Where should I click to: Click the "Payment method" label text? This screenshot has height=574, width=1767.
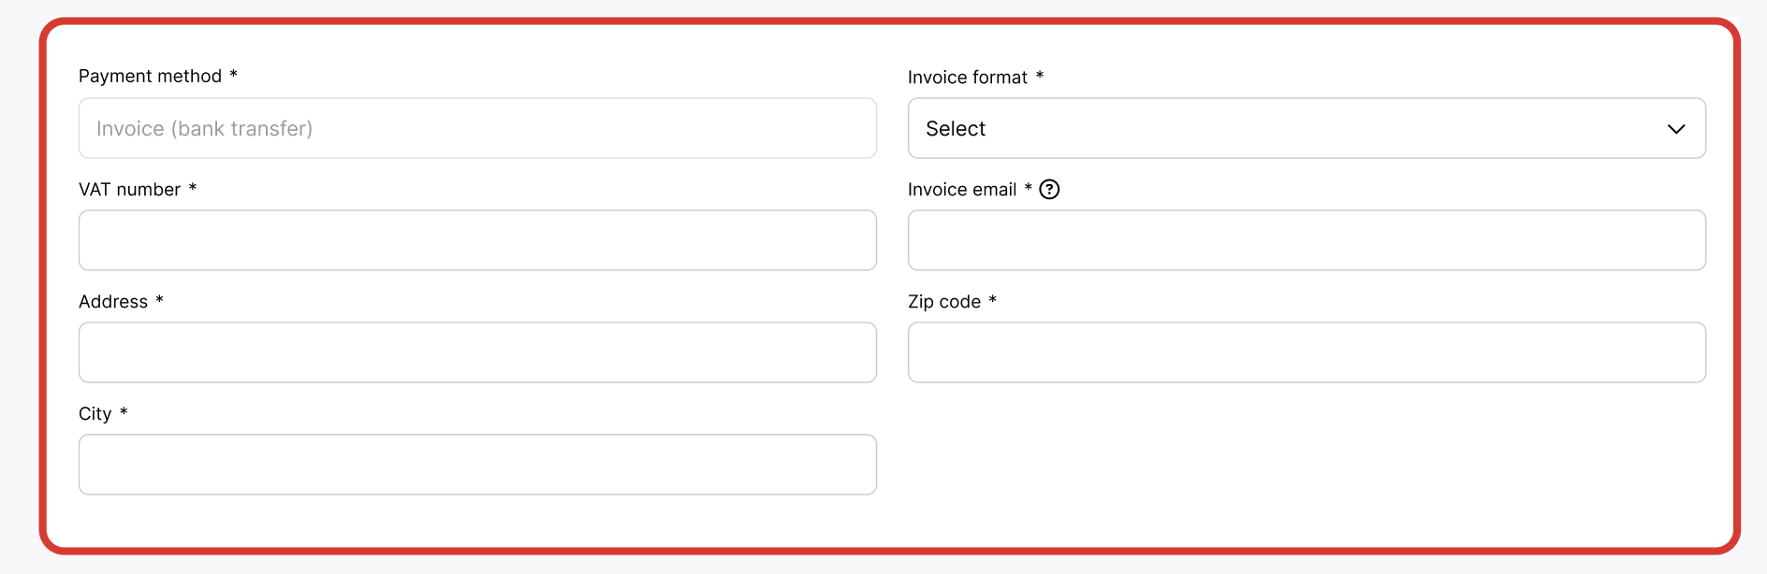150,77
